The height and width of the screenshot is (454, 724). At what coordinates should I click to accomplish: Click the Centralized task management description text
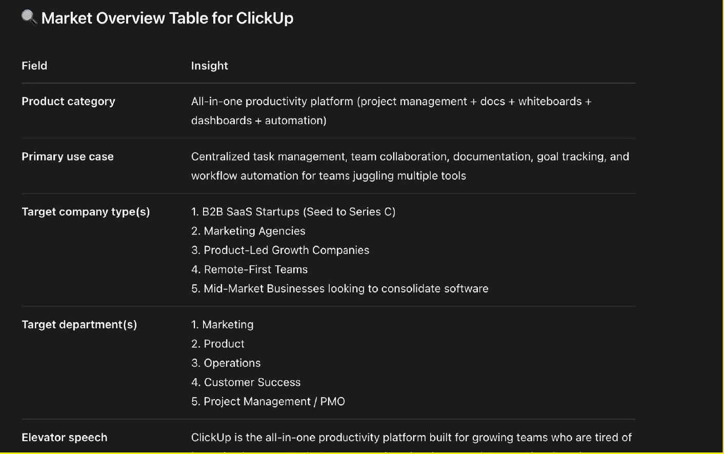click(x=410, y=166)
